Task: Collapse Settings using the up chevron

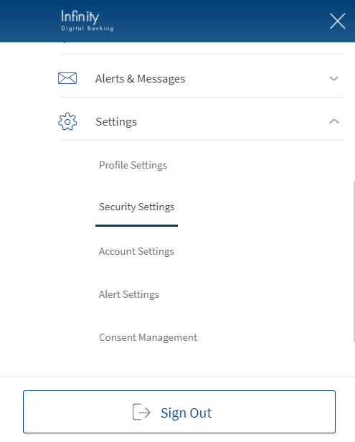Action: pos(334,121)
